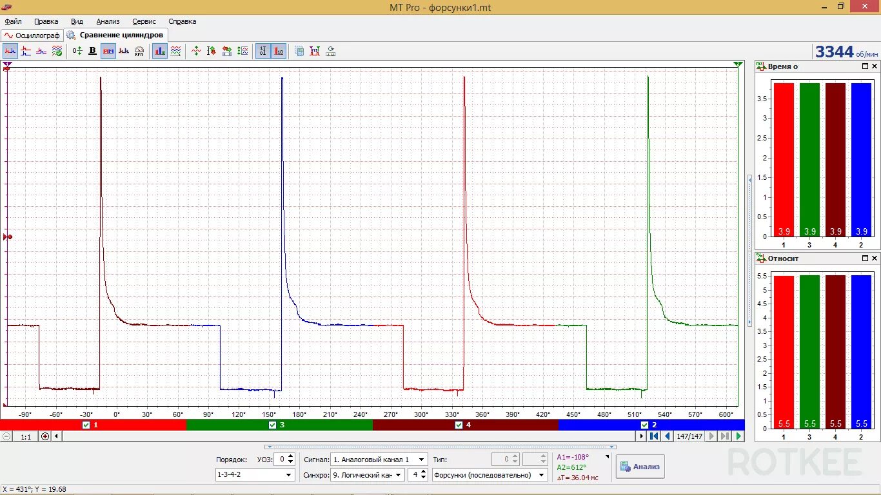Click the red cylinder 1 color bar
Screen dimensions: 881x495
point(93,425)
